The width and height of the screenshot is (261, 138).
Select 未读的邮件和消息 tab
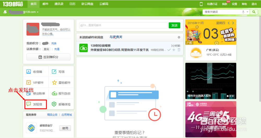[91, 37]
